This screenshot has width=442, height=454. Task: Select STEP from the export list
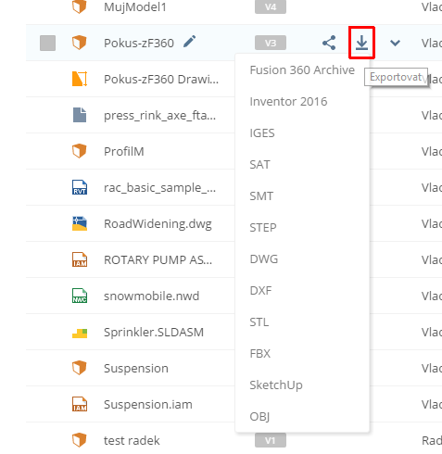[263, 228]
